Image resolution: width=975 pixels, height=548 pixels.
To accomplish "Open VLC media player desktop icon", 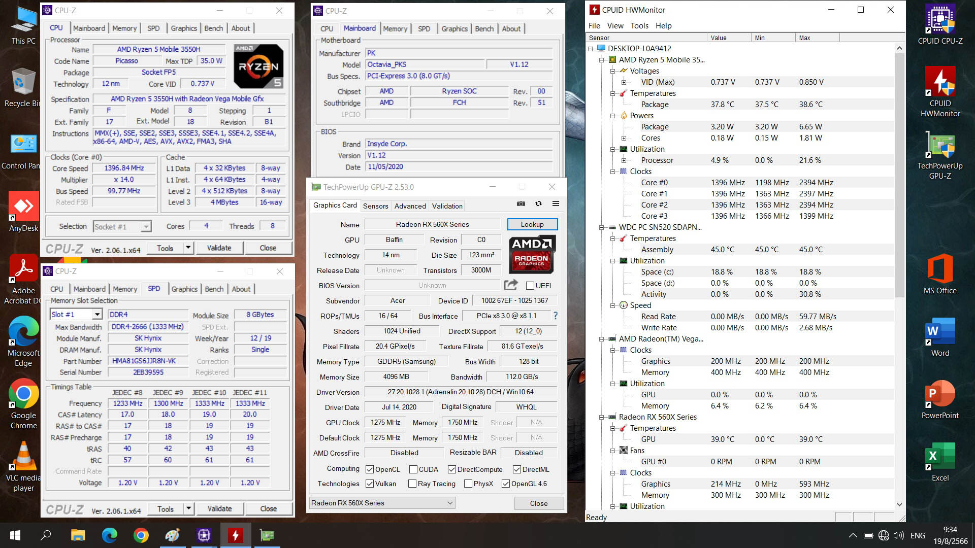I will coord(23,467).
